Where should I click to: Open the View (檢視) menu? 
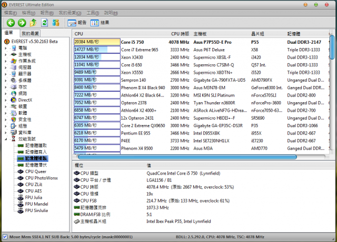click(28, 13)
